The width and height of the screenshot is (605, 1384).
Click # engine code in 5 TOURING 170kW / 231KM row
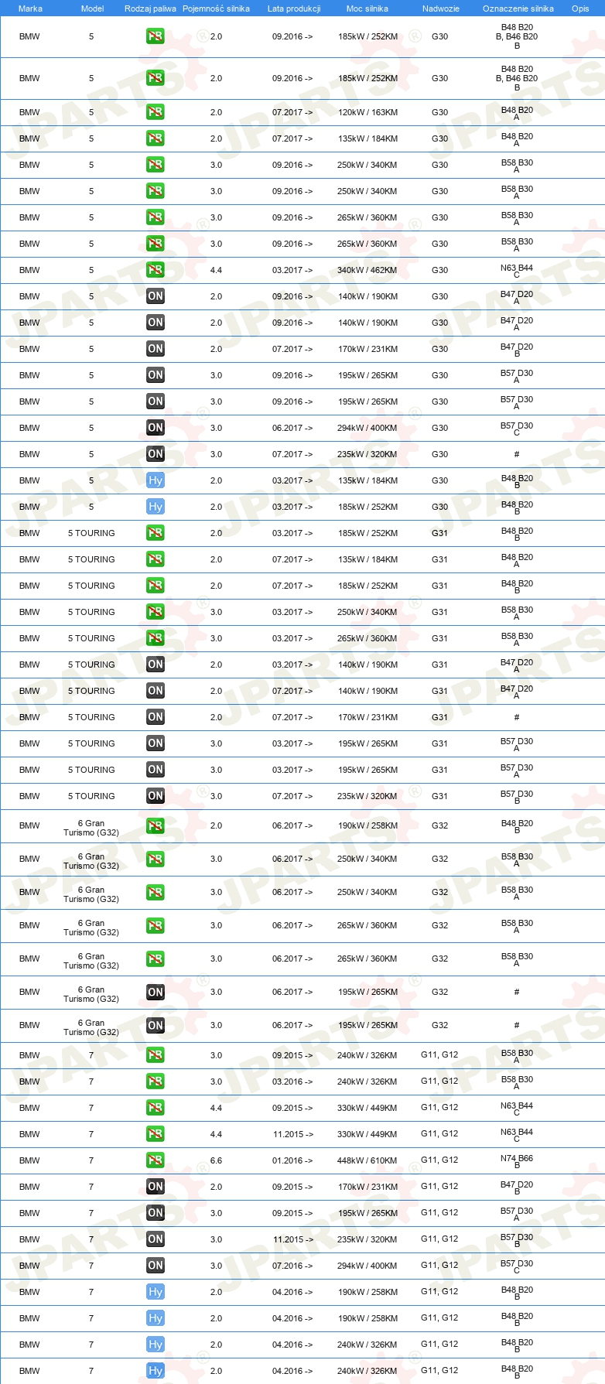517,717
